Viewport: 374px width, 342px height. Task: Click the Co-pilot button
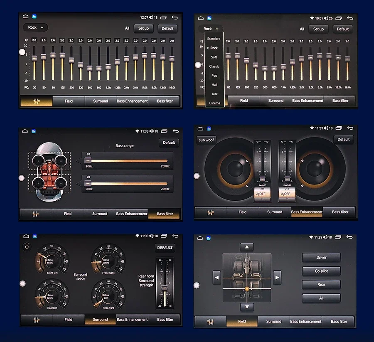(321, 271)
